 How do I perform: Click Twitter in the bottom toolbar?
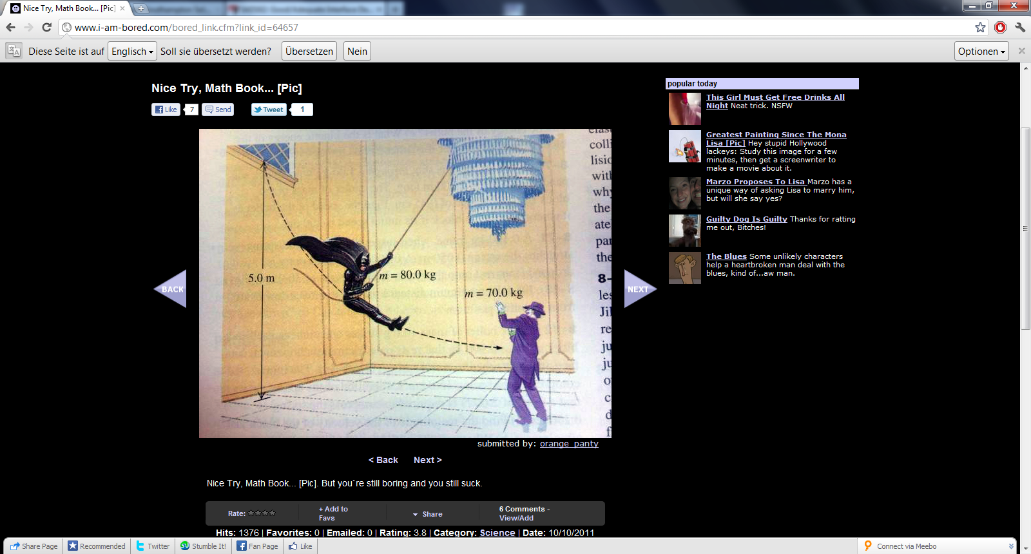pos(153,546)
